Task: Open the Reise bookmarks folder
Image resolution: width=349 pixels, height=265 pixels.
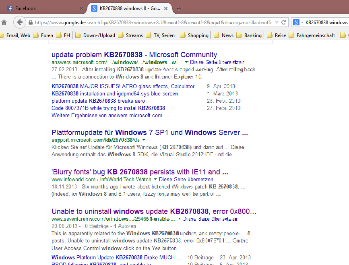Action: pyautogui.click(x=277, y=35)
